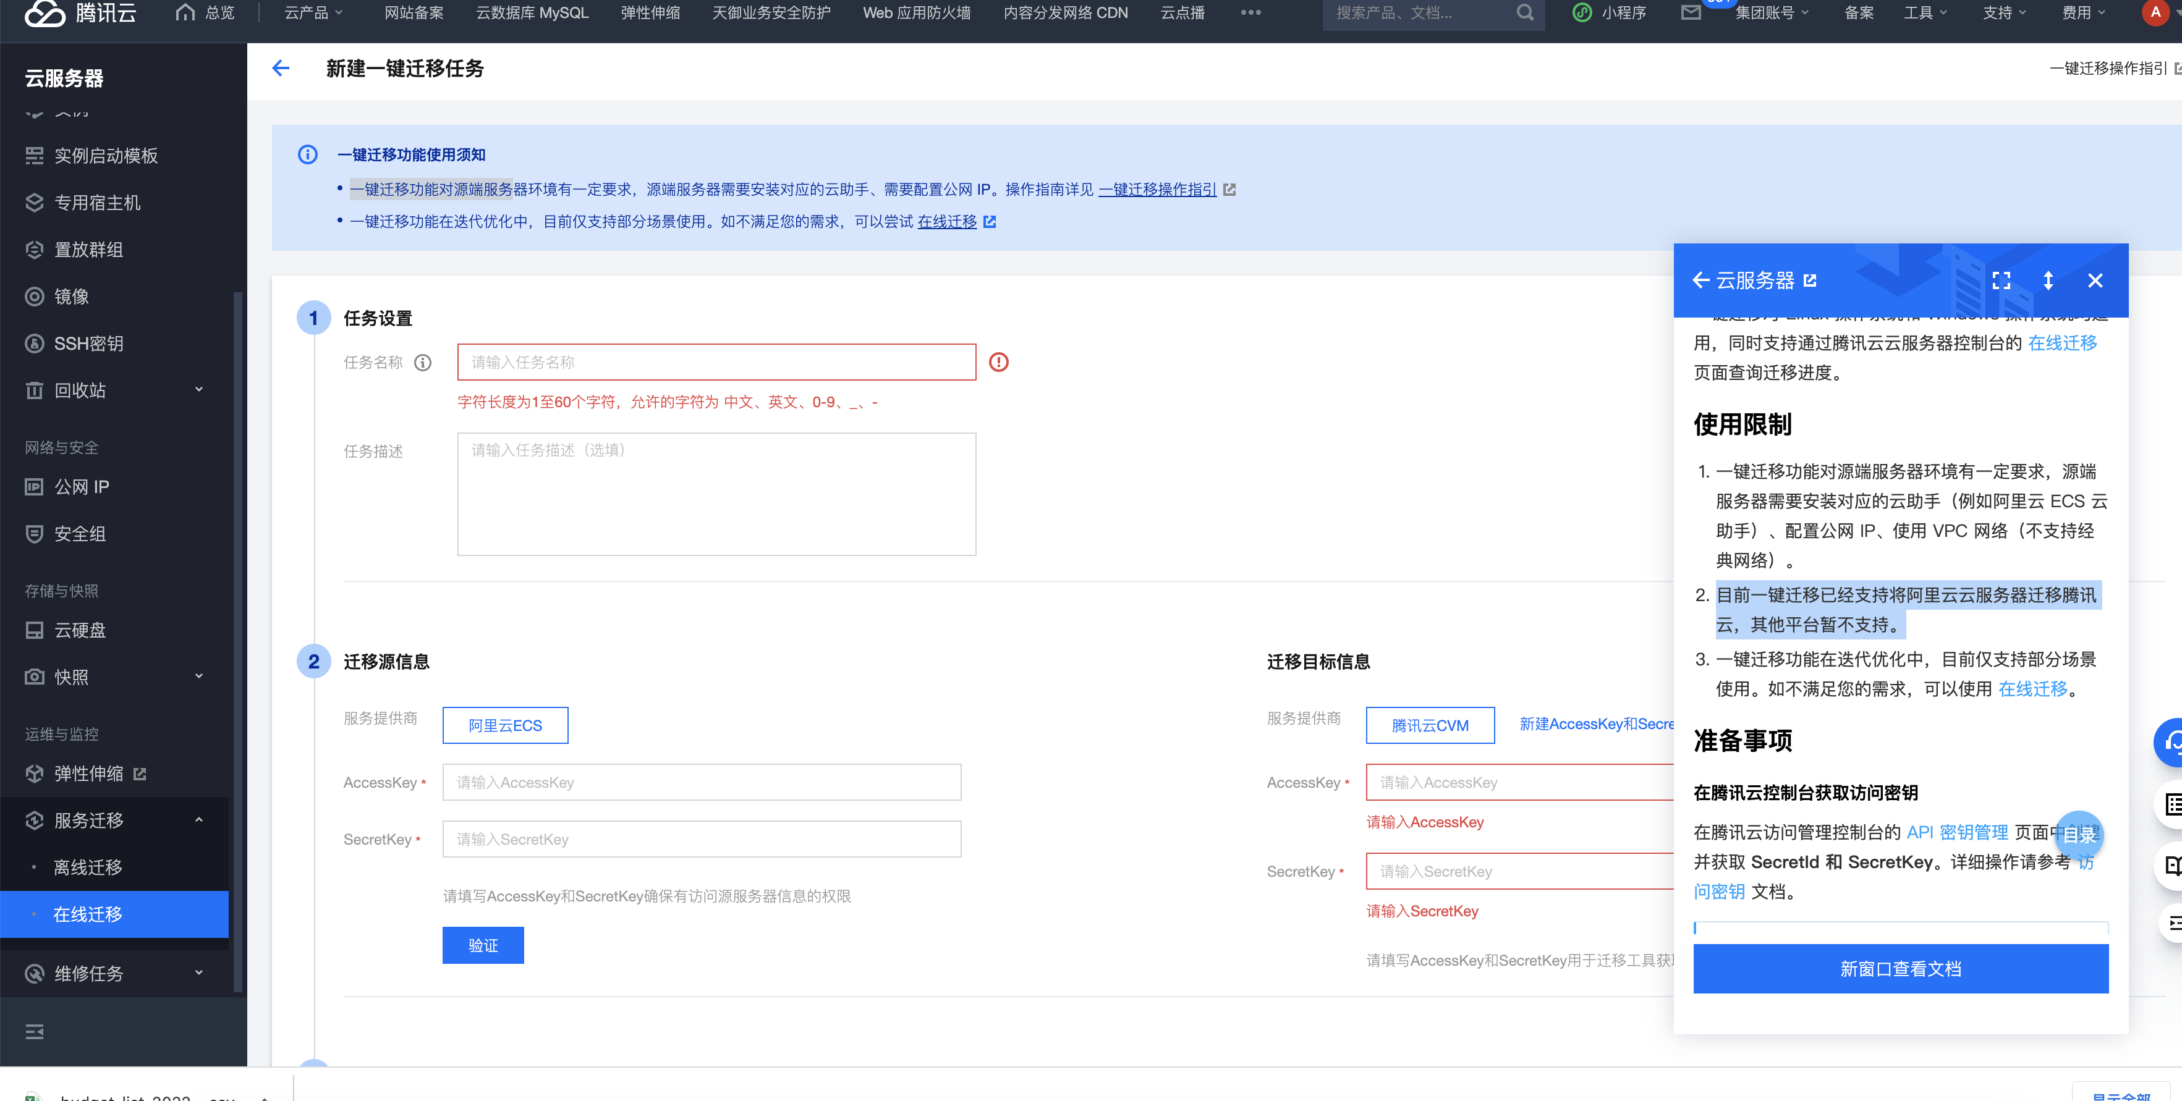The height and width of the screenshot is (1101, 2182).
Task: Click the red error icon beside task name field
Action: point(999,363)
